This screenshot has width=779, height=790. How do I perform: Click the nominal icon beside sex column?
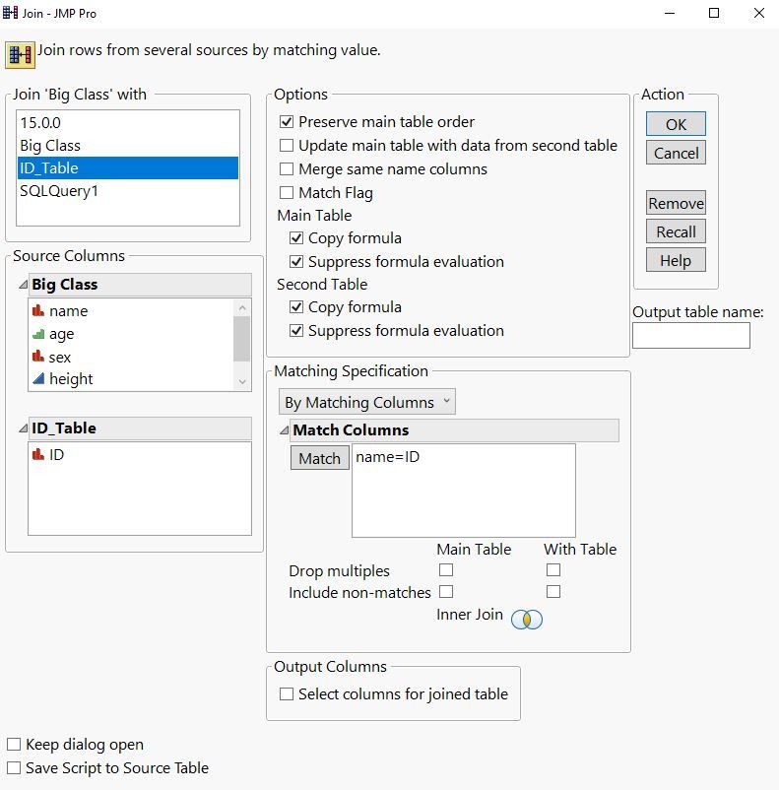[39, 358]
